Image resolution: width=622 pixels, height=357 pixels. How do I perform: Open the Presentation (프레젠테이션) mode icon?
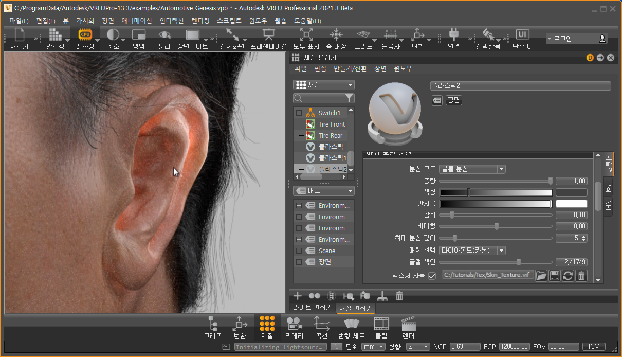point(268,35)
